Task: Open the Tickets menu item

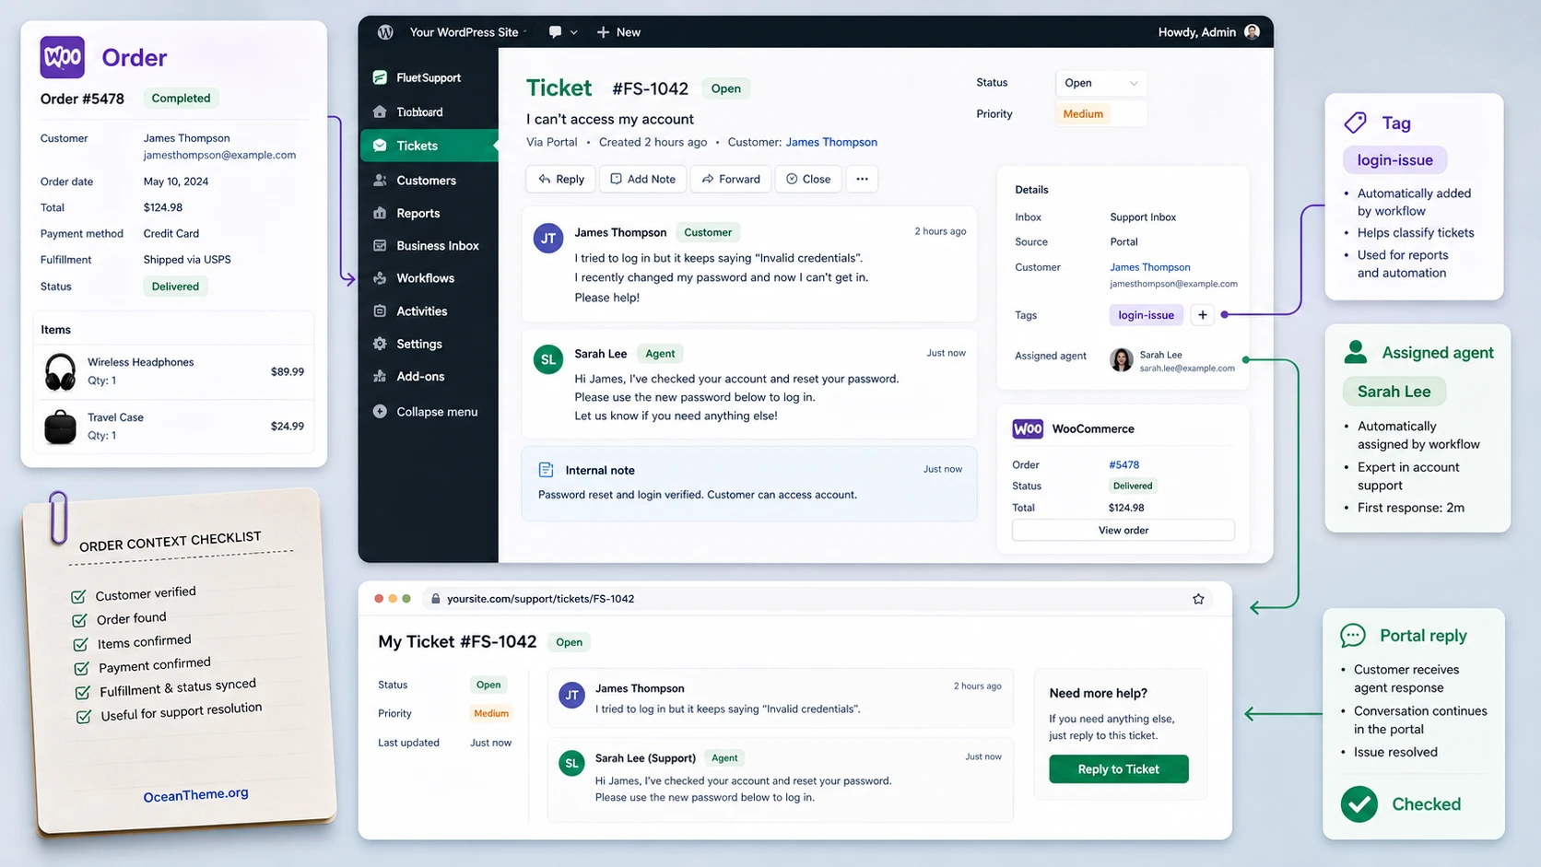Action: pyautogui.click(x=429, y=146)
